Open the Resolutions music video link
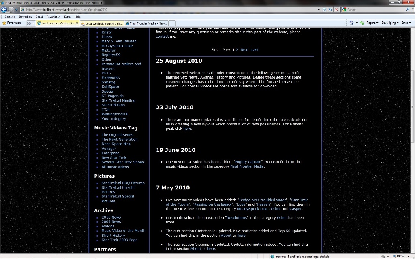Image resolution: width=415 pixels, height=259 pixels. [237, 218]
